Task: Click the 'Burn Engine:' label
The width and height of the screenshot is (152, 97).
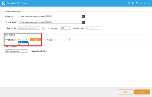Action: [x=53, y=28]
